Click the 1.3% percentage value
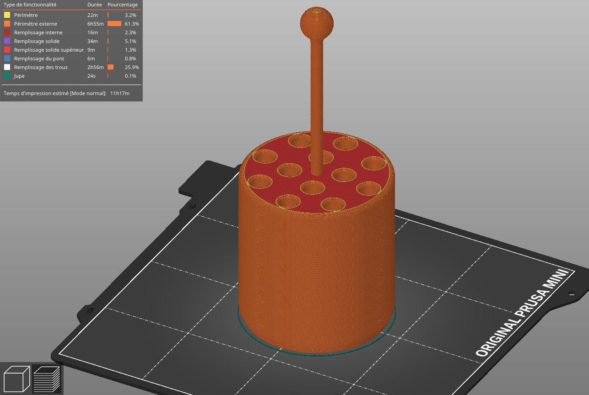Viewport: 589px width, 395px height. [x=130, y=50]
